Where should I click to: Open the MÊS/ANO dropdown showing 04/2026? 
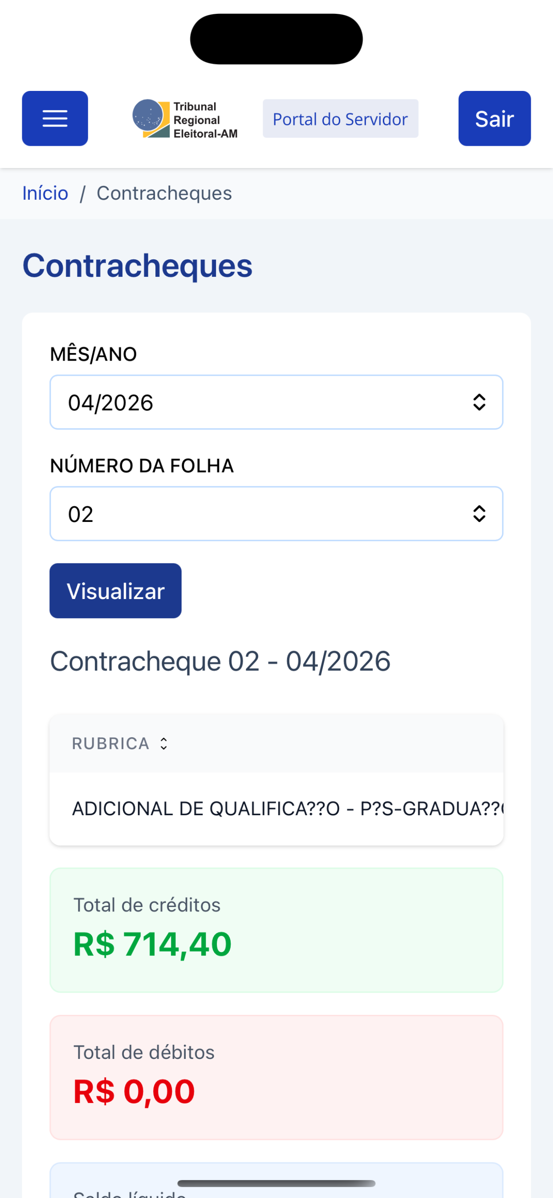coord(276,402)
